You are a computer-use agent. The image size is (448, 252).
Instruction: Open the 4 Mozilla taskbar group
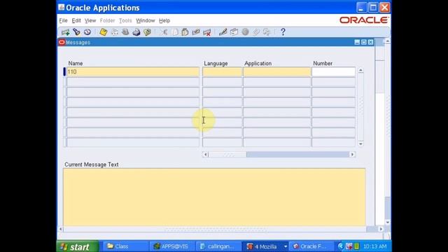point(266,246)
